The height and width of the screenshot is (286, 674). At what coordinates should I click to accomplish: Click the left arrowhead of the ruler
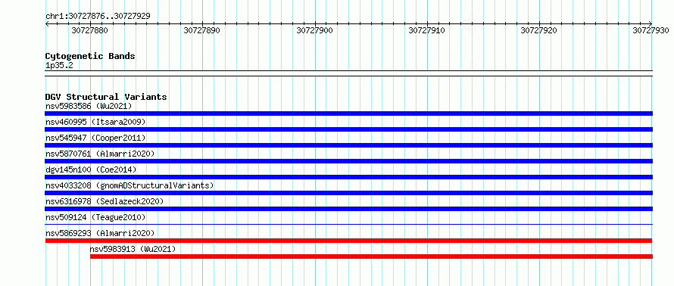coord(47,23)
